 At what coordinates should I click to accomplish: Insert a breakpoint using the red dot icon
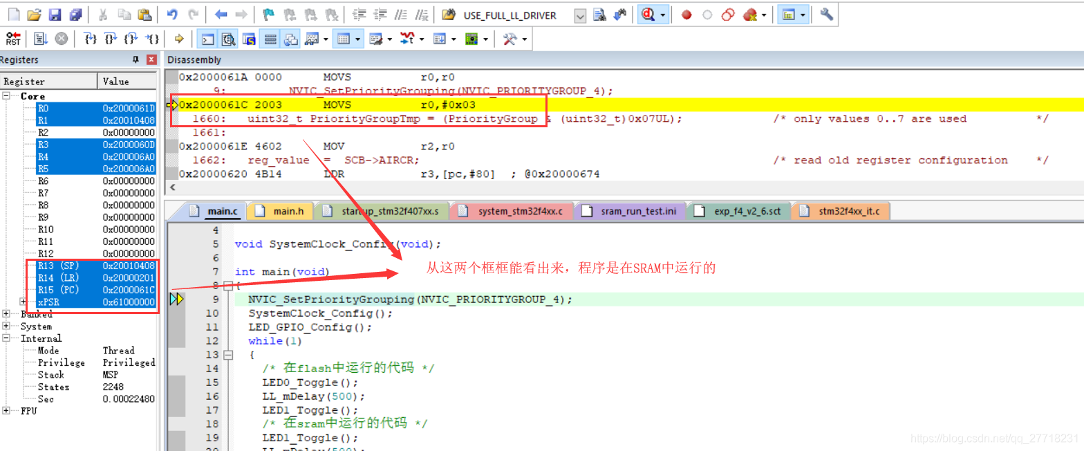coord(686,15)
